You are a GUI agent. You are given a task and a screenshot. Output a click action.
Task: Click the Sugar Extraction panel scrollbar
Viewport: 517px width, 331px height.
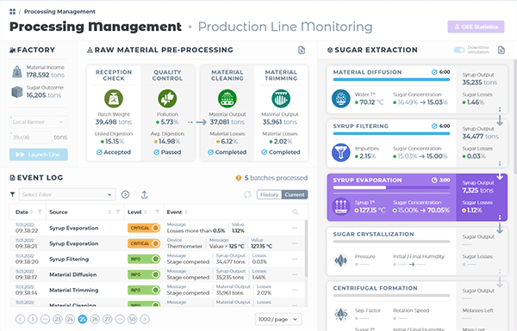515,116
